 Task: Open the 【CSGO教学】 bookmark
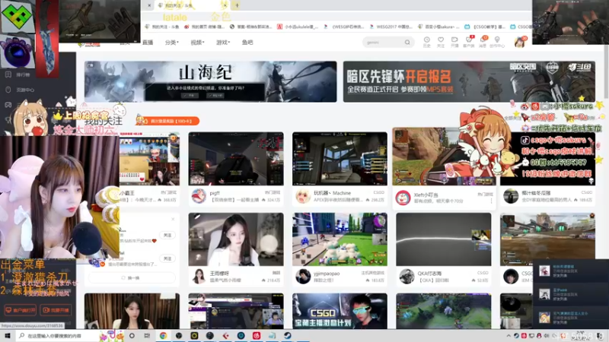(x=485, y=27)
